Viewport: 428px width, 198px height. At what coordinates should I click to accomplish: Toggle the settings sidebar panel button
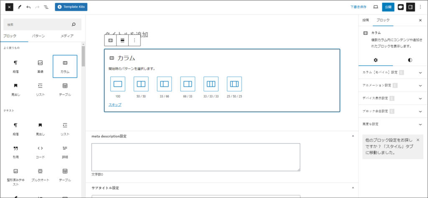410,7
